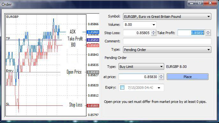
Task: Open the Buy Limit order type dropdown
Action: coord(141,67)
